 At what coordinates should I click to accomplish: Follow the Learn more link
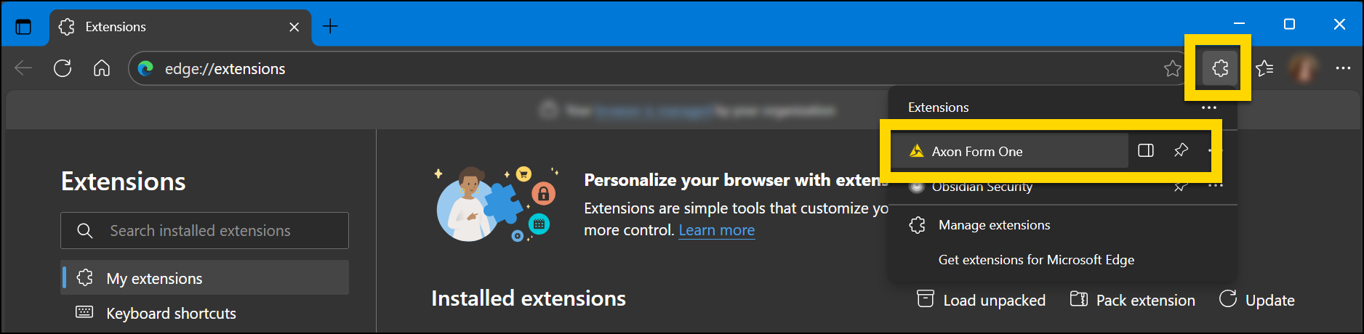[x=716, y=230]
